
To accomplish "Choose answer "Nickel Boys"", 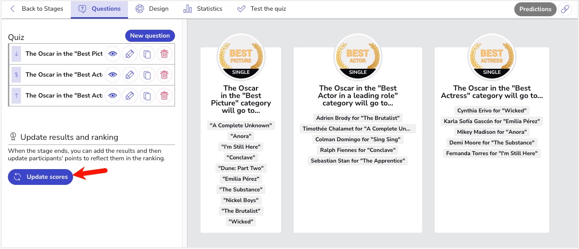I will point(241,200).
